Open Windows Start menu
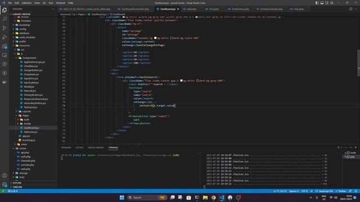The width and height of the screenshot is (360, 202). pos(122,198)
